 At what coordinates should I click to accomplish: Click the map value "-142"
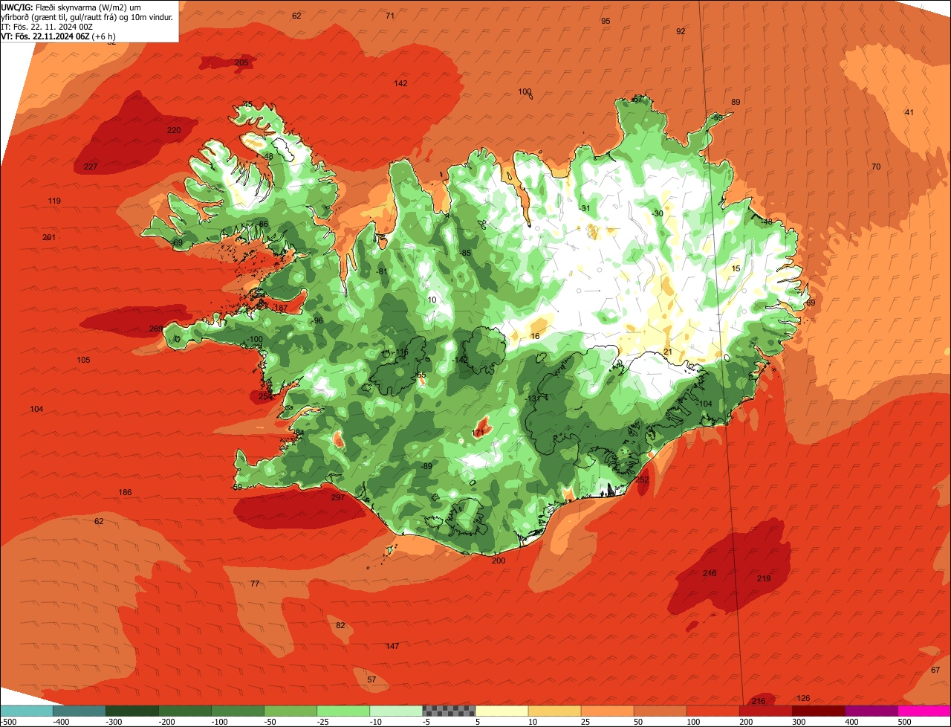[x=461, y=359]
